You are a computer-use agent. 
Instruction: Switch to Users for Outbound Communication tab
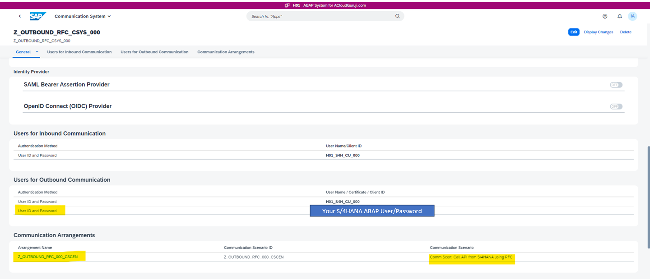[154, 52]
